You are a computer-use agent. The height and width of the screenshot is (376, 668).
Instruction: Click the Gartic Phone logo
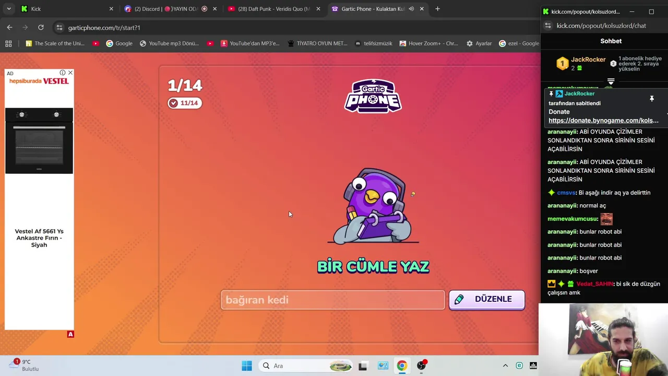[x=373, y=96]
